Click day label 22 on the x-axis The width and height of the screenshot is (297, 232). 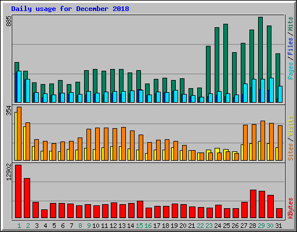[200, 226]
